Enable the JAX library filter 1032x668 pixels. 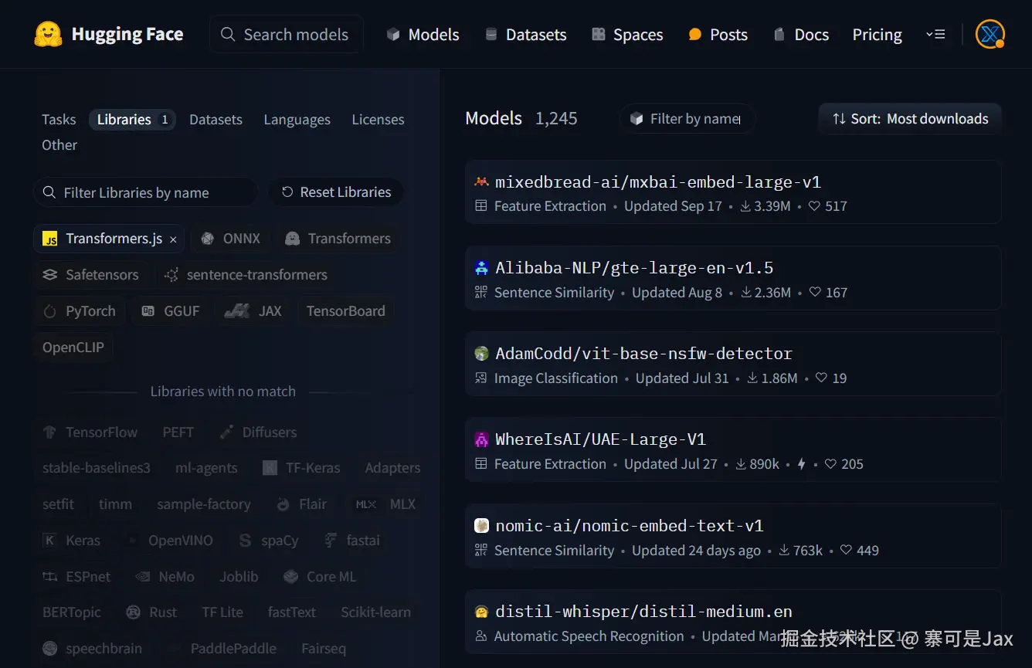pos(253,311)
